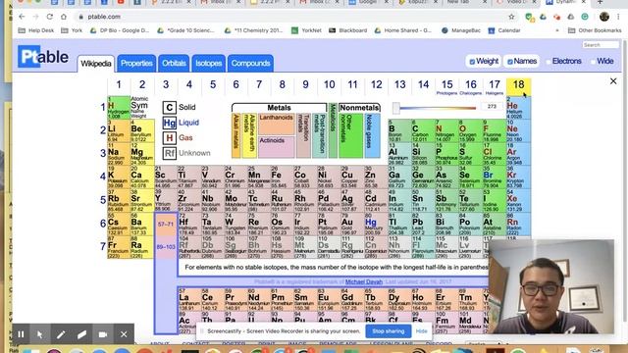Close the Screencastify drawing toolbar
The width and height of the screenshot is (628, 353).
124,334
